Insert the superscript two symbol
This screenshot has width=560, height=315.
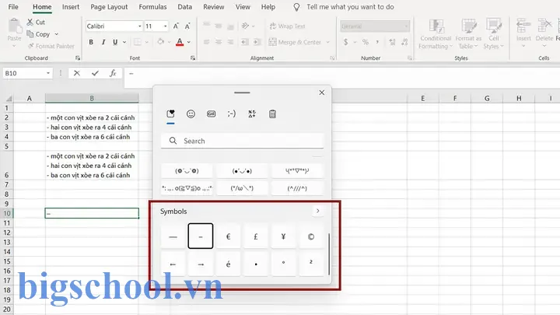click(x=310, y=264)
